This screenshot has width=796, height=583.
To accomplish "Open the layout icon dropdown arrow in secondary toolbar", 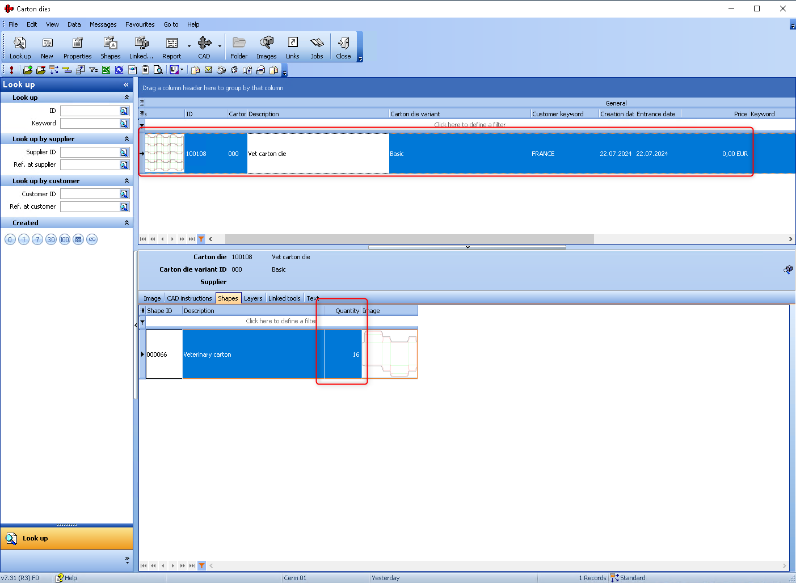I will click(182, 70).
